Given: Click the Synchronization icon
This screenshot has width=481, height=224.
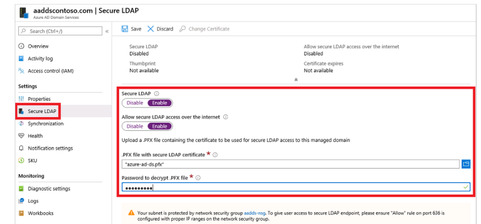Looking at the screenshot, I should tap(21, 123).
